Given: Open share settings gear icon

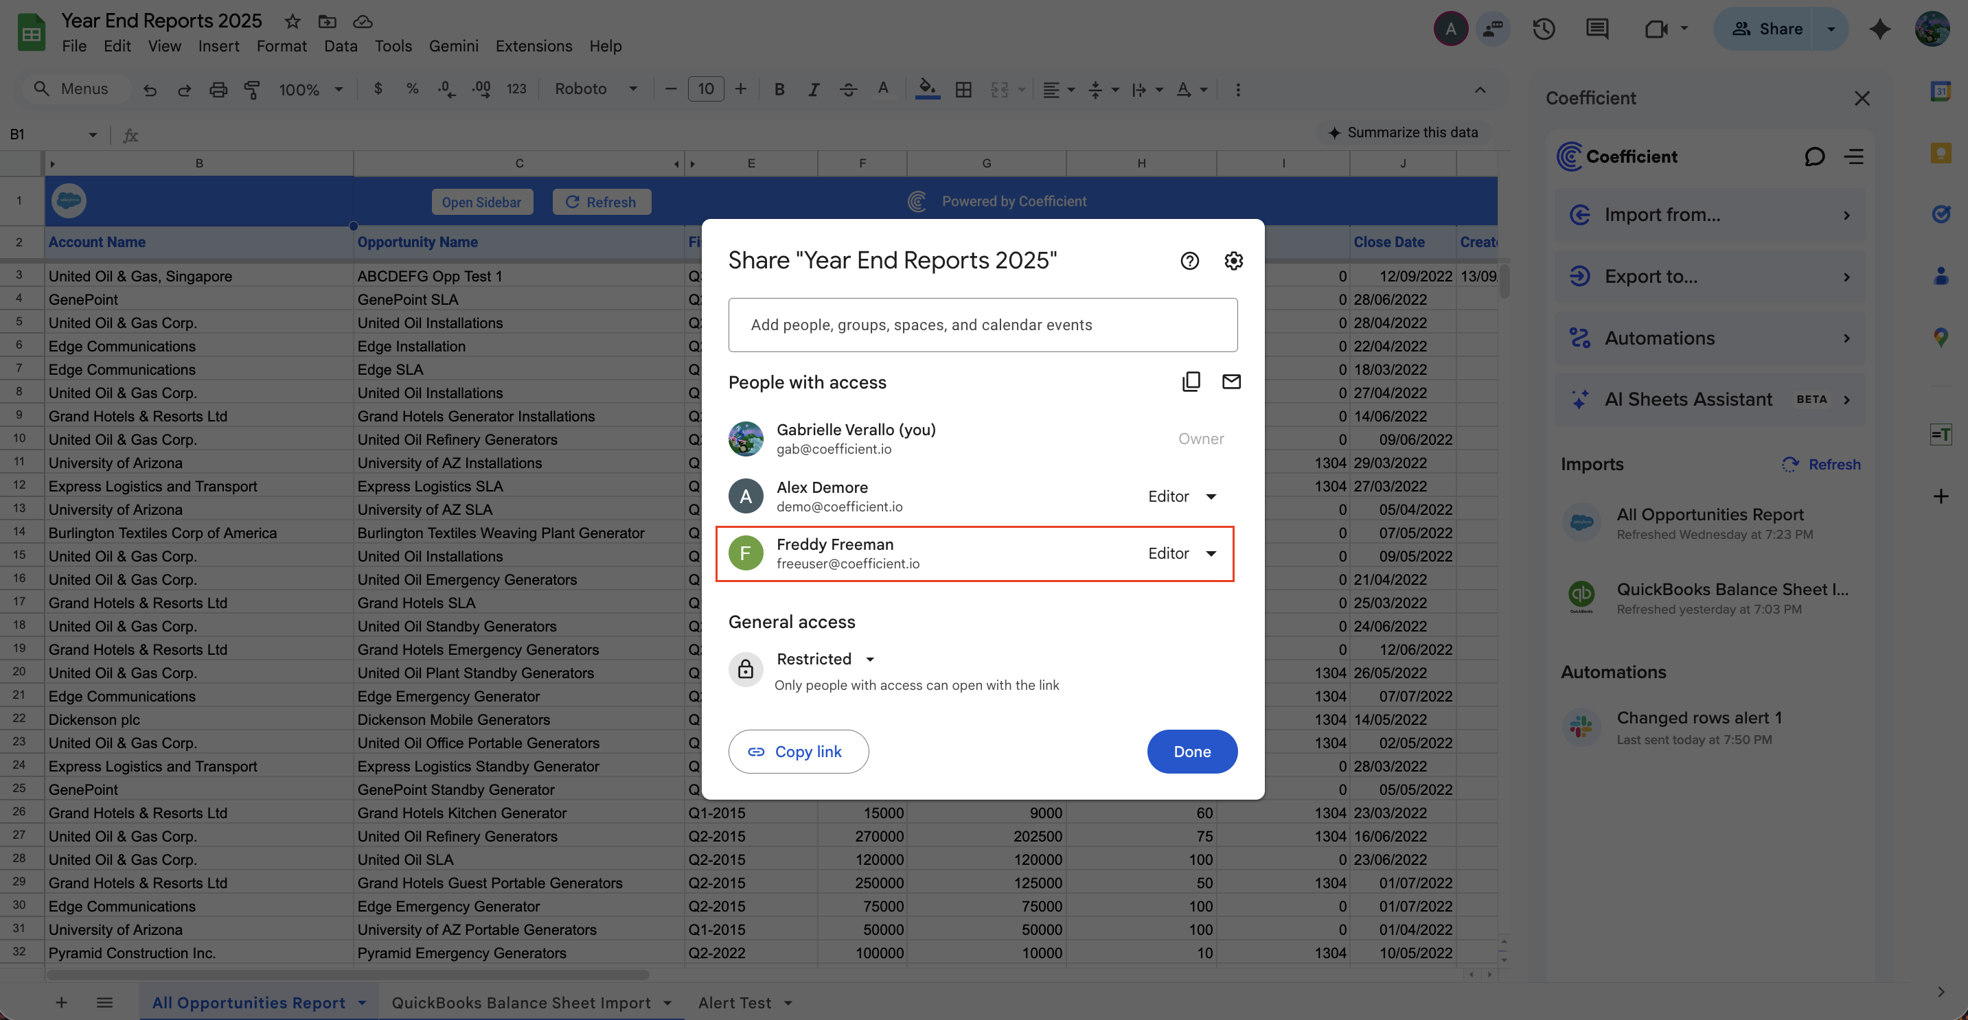Looking at the screenshot, I should (1233, 261).
